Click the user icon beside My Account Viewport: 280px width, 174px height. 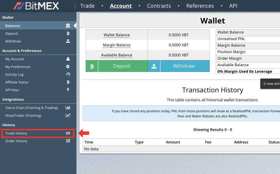tap(68, 59)
